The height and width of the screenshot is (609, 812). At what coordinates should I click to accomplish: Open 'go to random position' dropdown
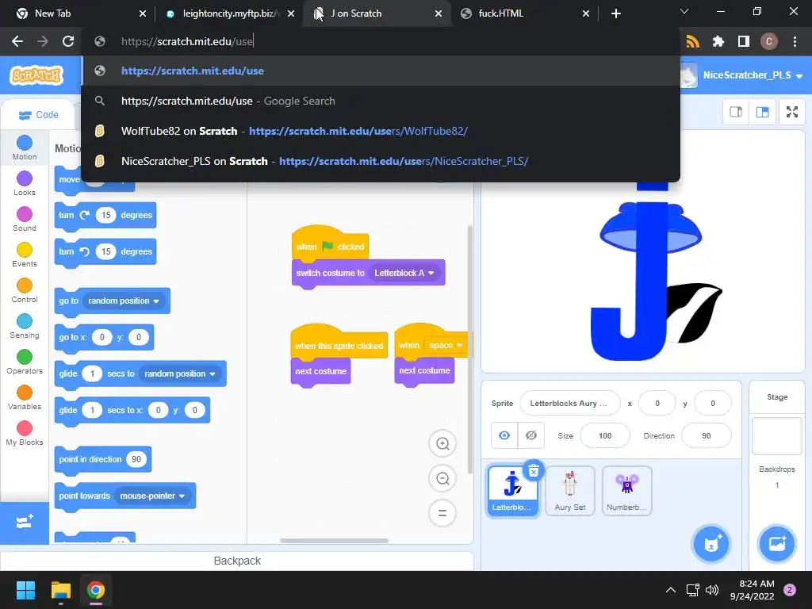tap(123, 301)
